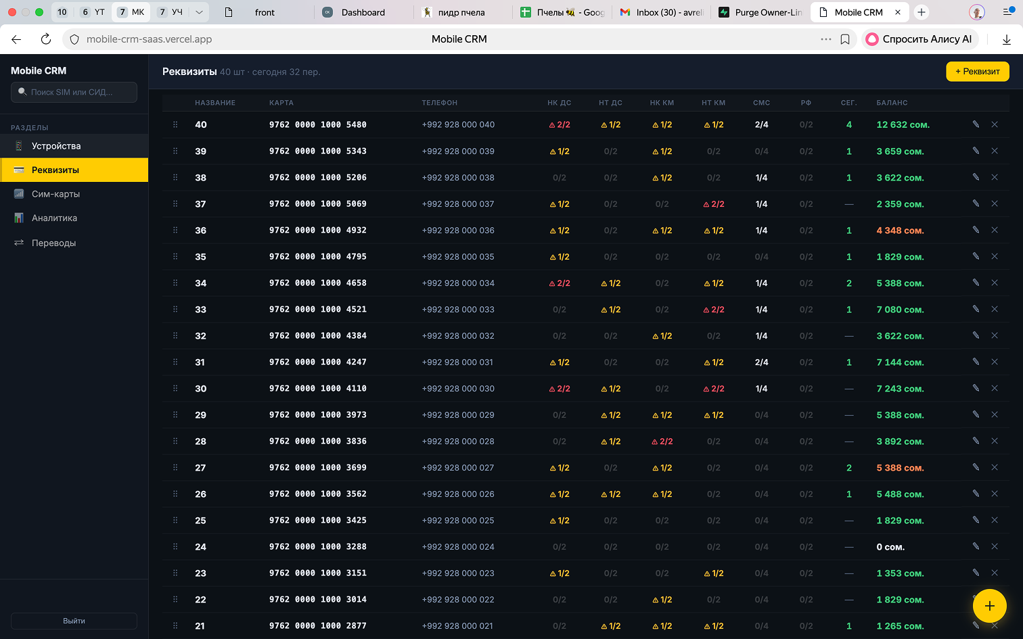Click the X delete icon on row 30
The height and width of the screenshot is (639, 1023).
tap(995, 388)
